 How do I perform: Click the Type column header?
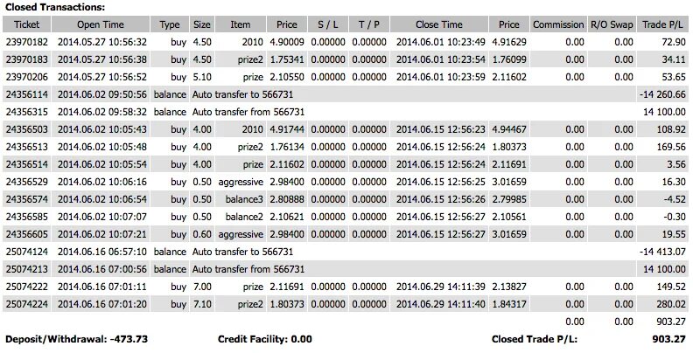tap(170, 24)
